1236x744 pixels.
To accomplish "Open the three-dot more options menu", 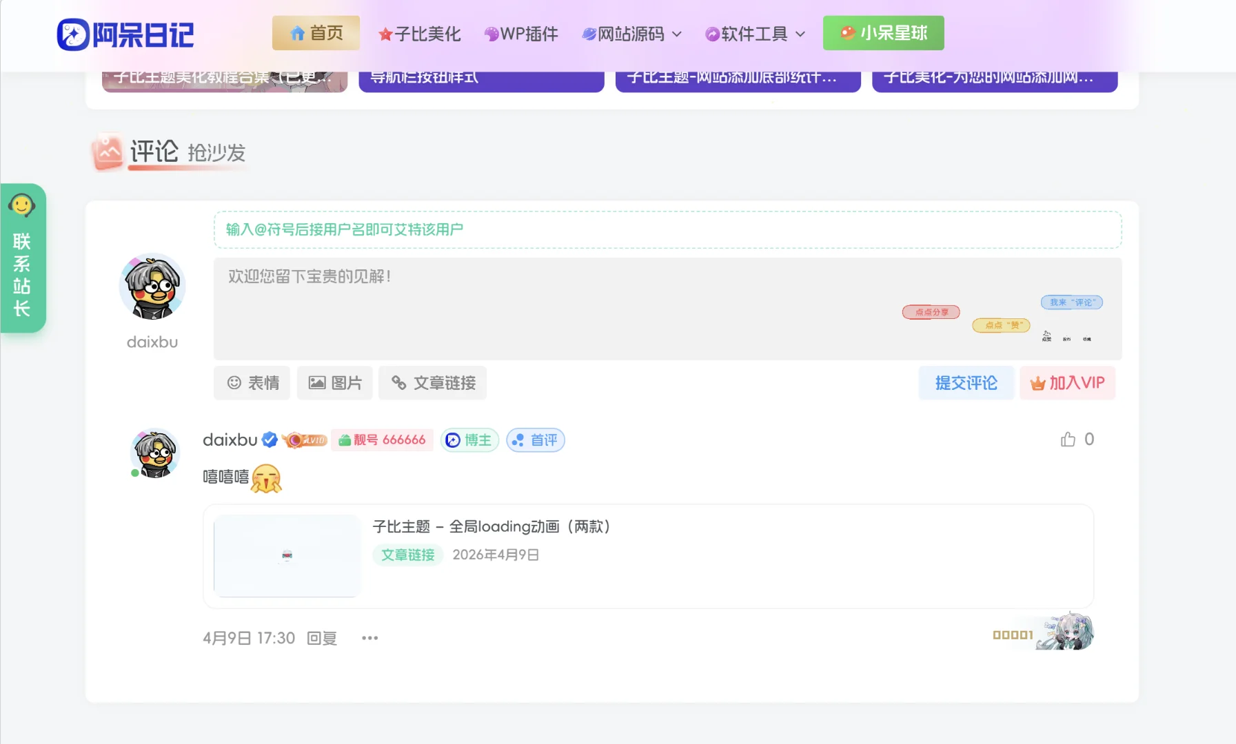I will click(x=369, y=638).
